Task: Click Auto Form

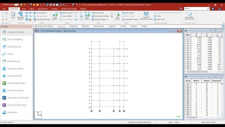Action: (x=159, y=19)
